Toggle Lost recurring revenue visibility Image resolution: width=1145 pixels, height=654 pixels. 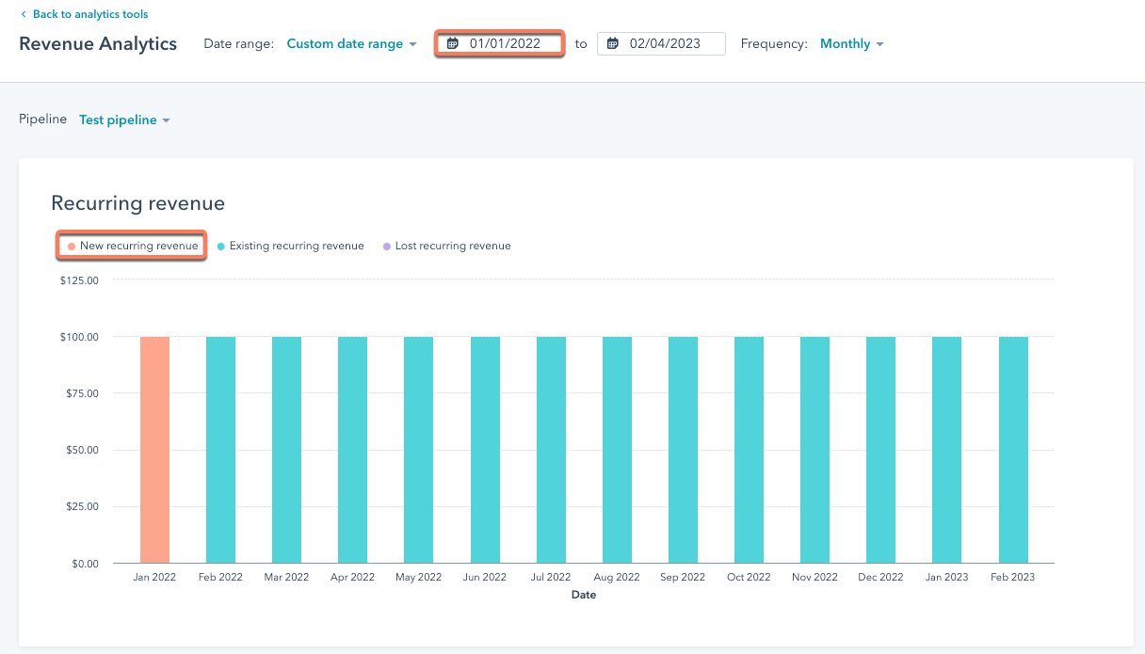point(447,246)
